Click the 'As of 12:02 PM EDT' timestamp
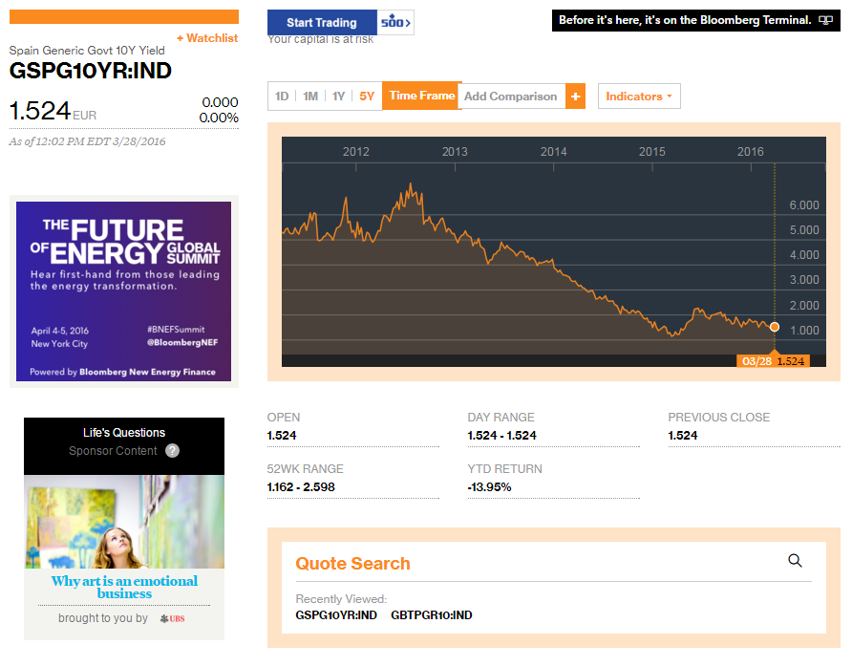852x667 pixels. (x=88, y=141)
